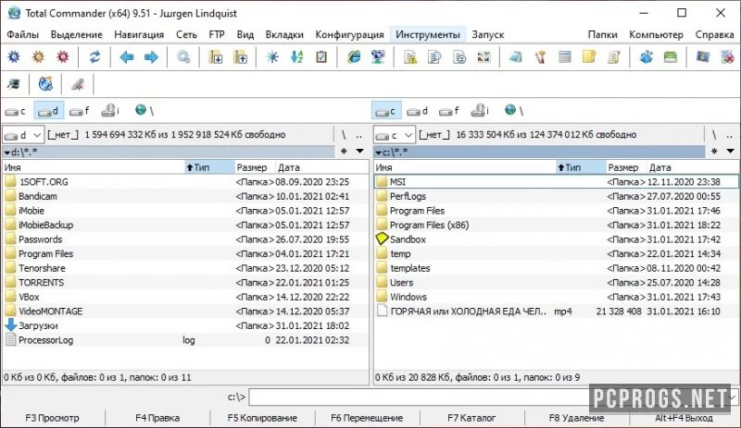Click the unpack files archive icon

[x=241, y=57]
